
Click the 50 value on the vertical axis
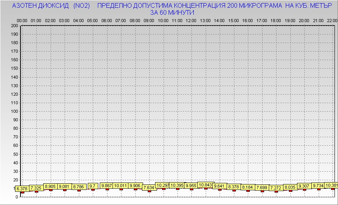tap(15, 154)
